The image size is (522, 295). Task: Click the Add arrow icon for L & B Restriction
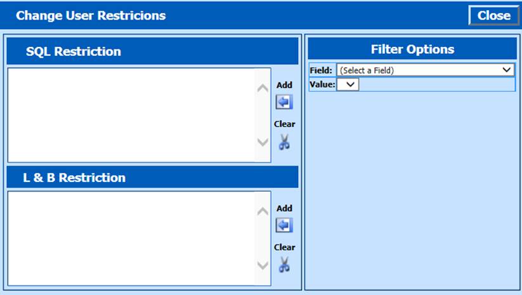point(284,225)
